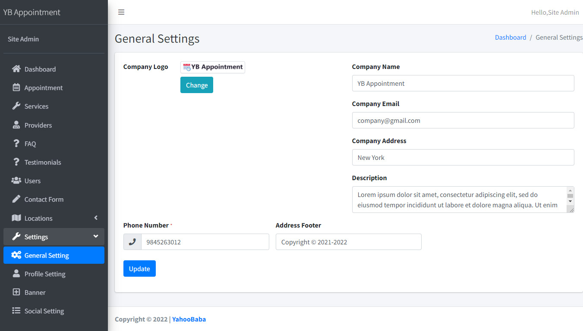Screen dimensions: 583x331
Task: Click the Social Setting list icon
Action: pos(16,311)
